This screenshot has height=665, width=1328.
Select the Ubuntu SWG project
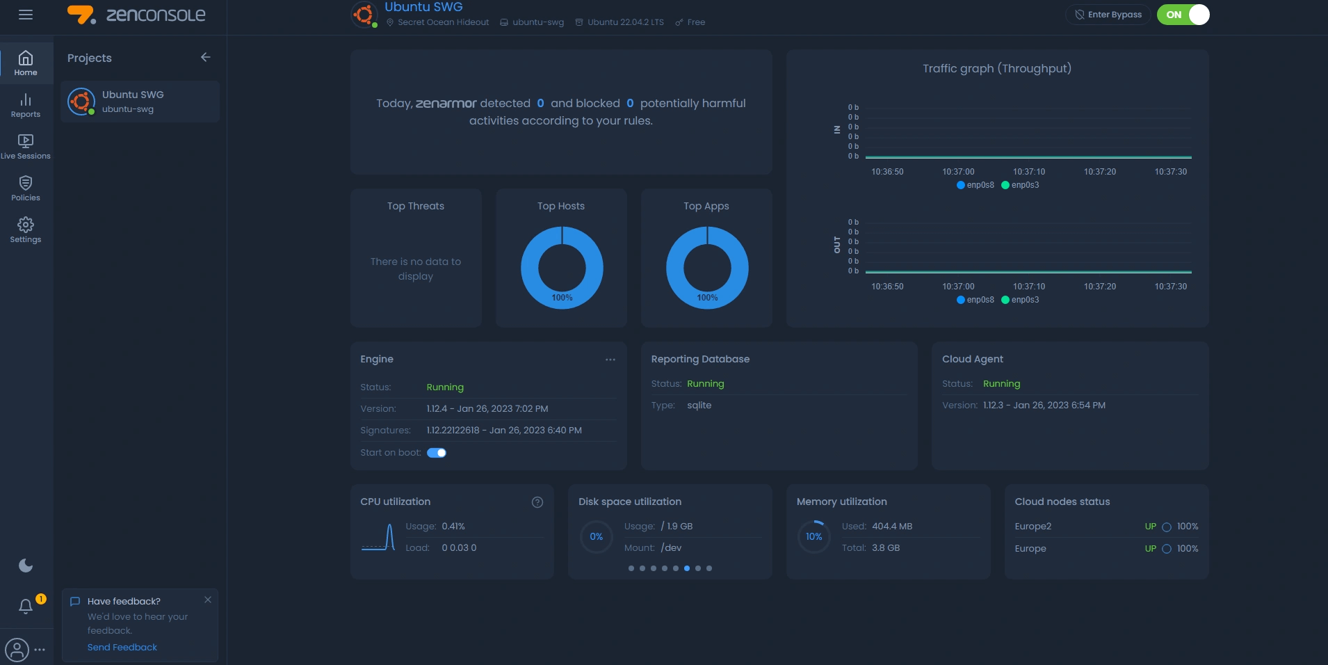140,102
